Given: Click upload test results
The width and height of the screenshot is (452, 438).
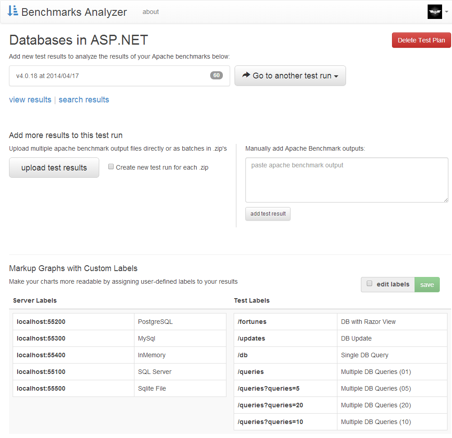Looking at the screenshot, I should tap(54, 167).
